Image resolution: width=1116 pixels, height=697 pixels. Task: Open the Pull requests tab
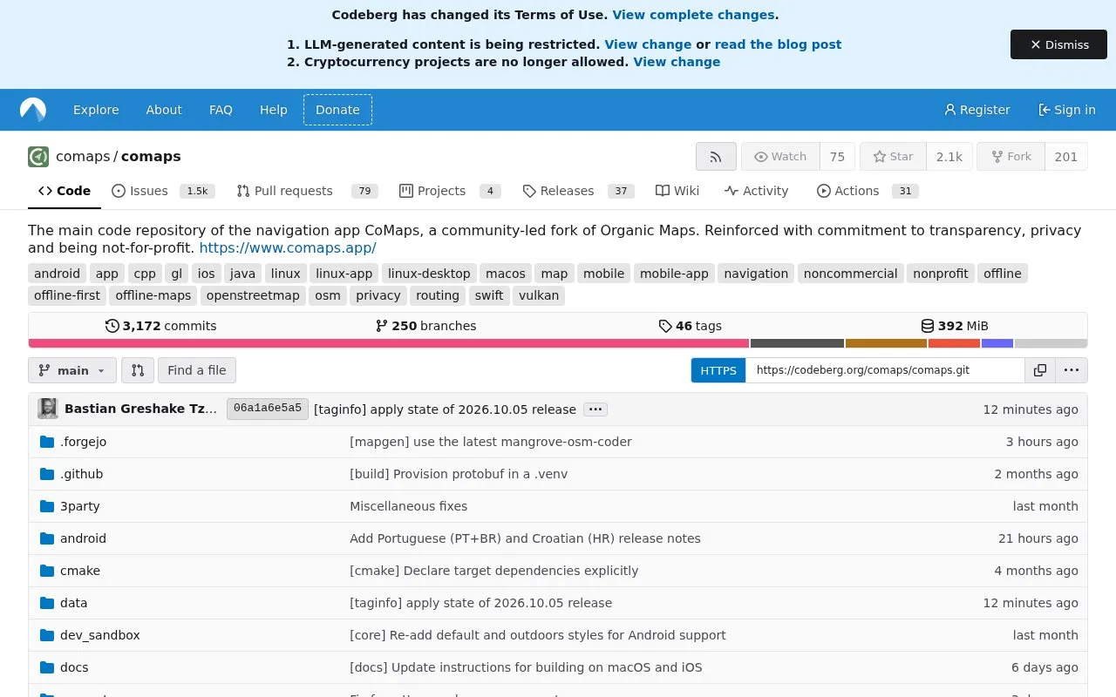point(307,191)
